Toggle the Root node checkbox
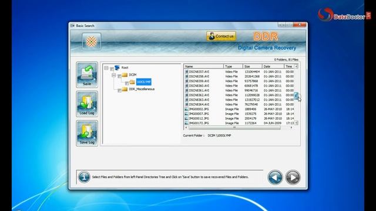This screenshot has width=376, height=211. click(x=112, y=69)
